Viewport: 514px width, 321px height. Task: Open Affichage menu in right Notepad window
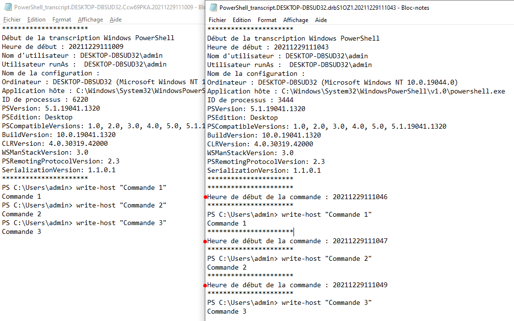coord(295,20)
